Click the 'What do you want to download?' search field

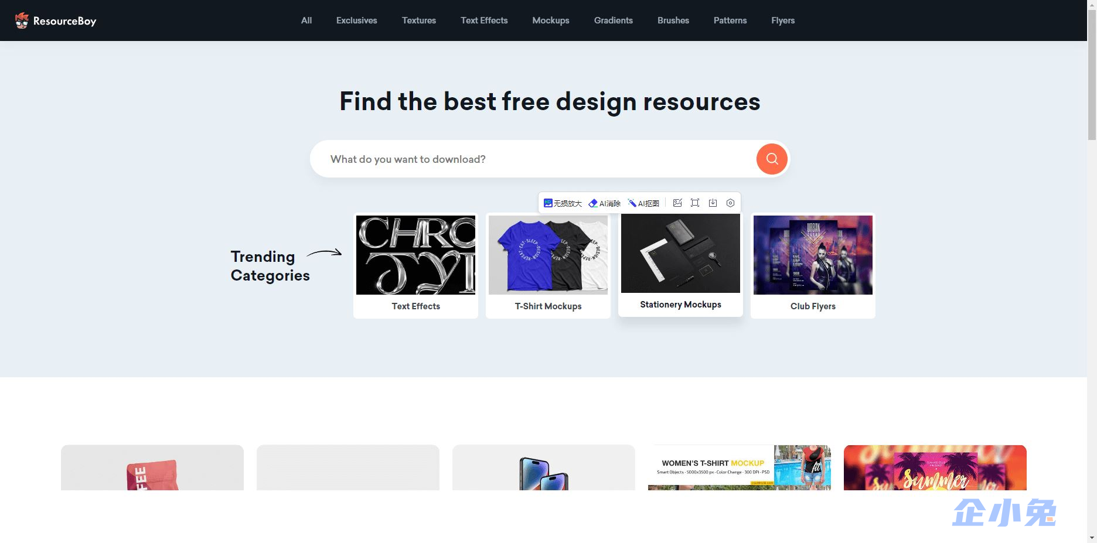pos(533,159)
